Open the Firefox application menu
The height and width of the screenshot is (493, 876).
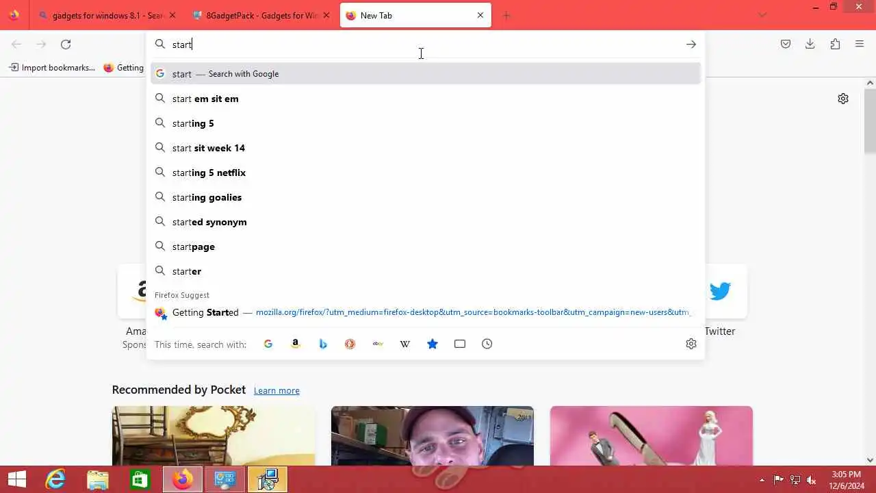tap(860, 45)
